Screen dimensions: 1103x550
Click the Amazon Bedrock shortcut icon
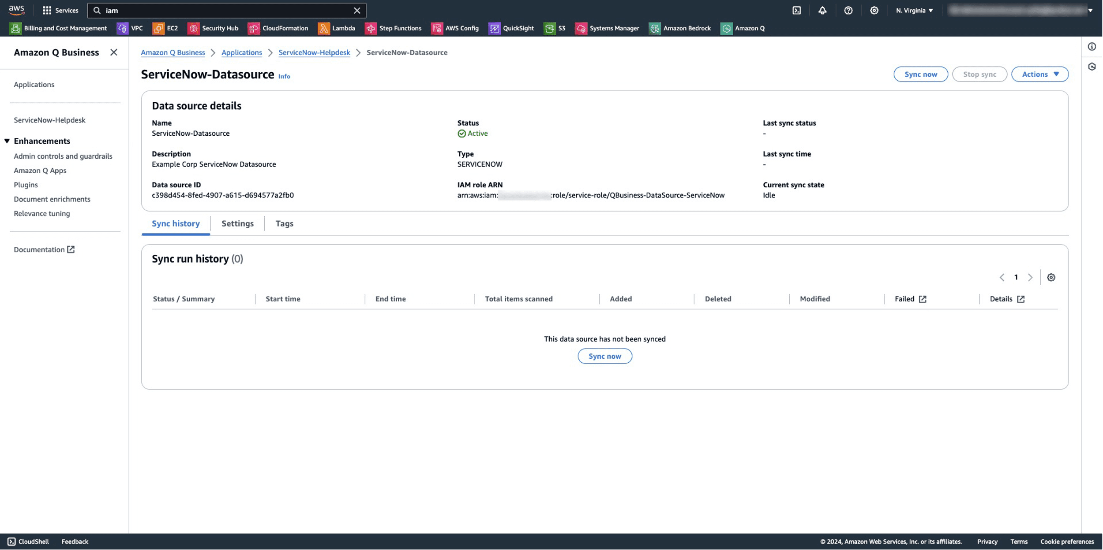655,28
